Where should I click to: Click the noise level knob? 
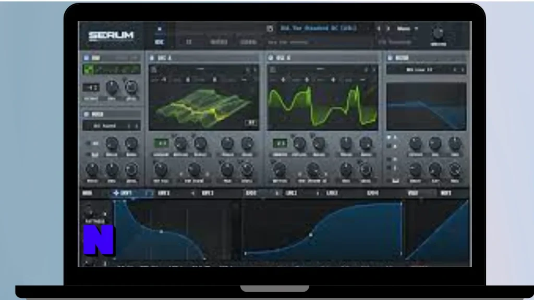click(x=131, y=169)
